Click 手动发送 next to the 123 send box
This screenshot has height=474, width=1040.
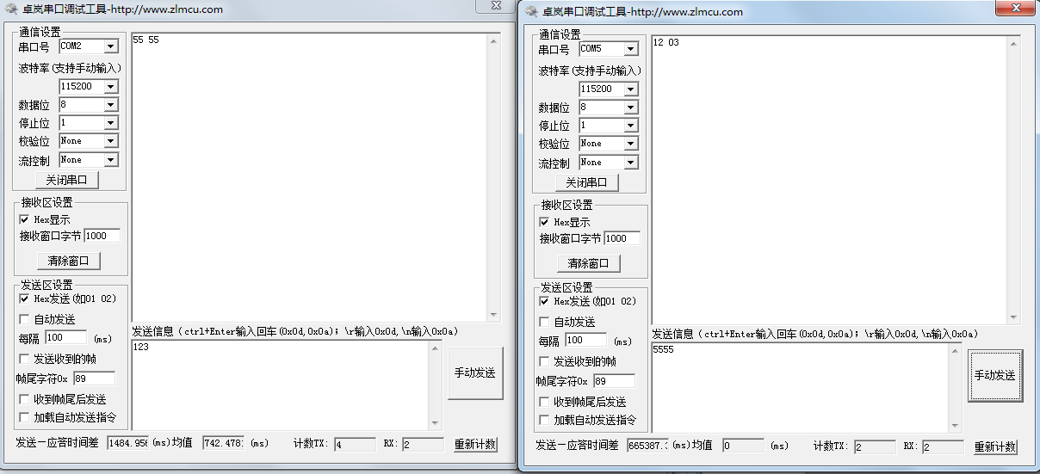(x=474, y=372)
